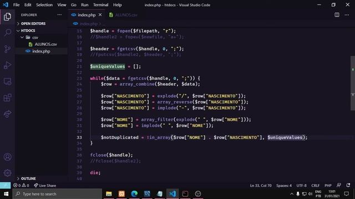The image size is (355, 199).
Task: Open the Extensions view
Action: pos(7,98)
